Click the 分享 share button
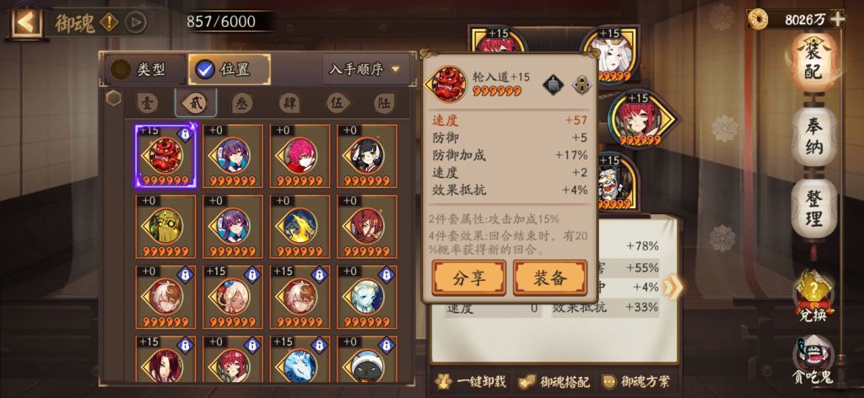 (469, 277)
